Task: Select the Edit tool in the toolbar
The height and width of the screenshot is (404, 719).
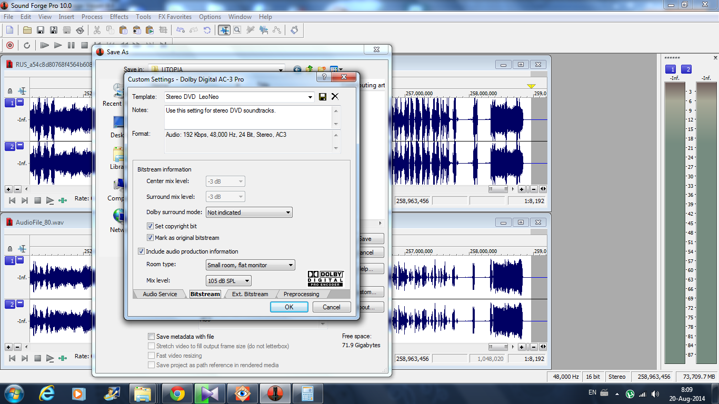Action: tap(224, 30)
